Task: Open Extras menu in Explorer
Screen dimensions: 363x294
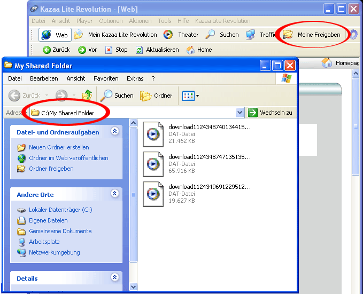Action: 135,78
